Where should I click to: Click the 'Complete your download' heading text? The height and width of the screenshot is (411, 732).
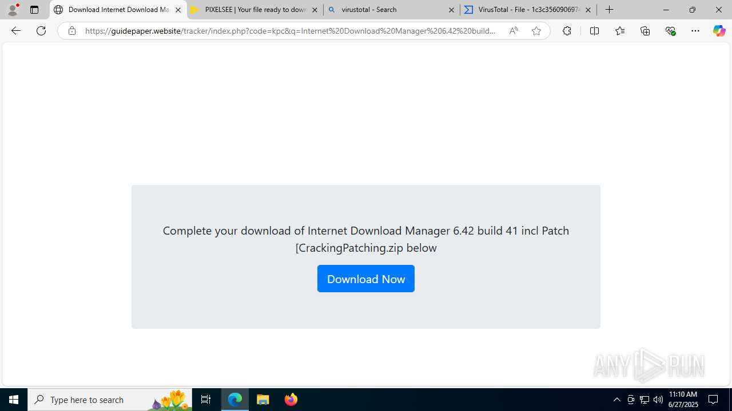click(x=366, y=239)
